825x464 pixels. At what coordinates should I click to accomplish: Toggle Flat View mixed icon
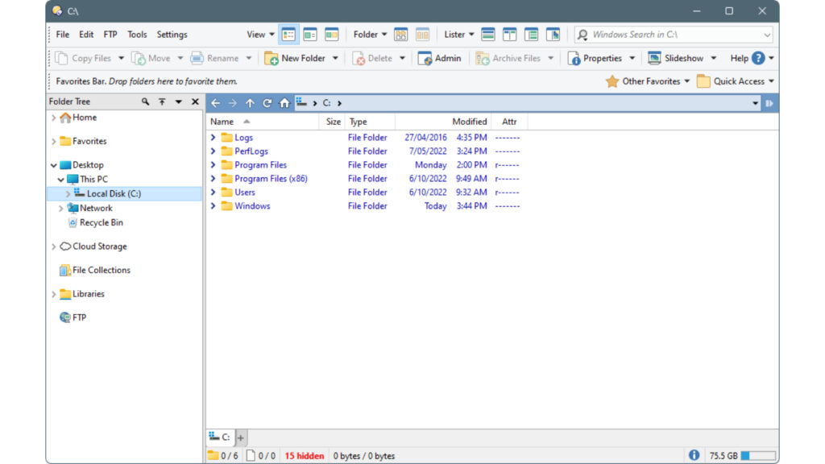coord(422,35)
